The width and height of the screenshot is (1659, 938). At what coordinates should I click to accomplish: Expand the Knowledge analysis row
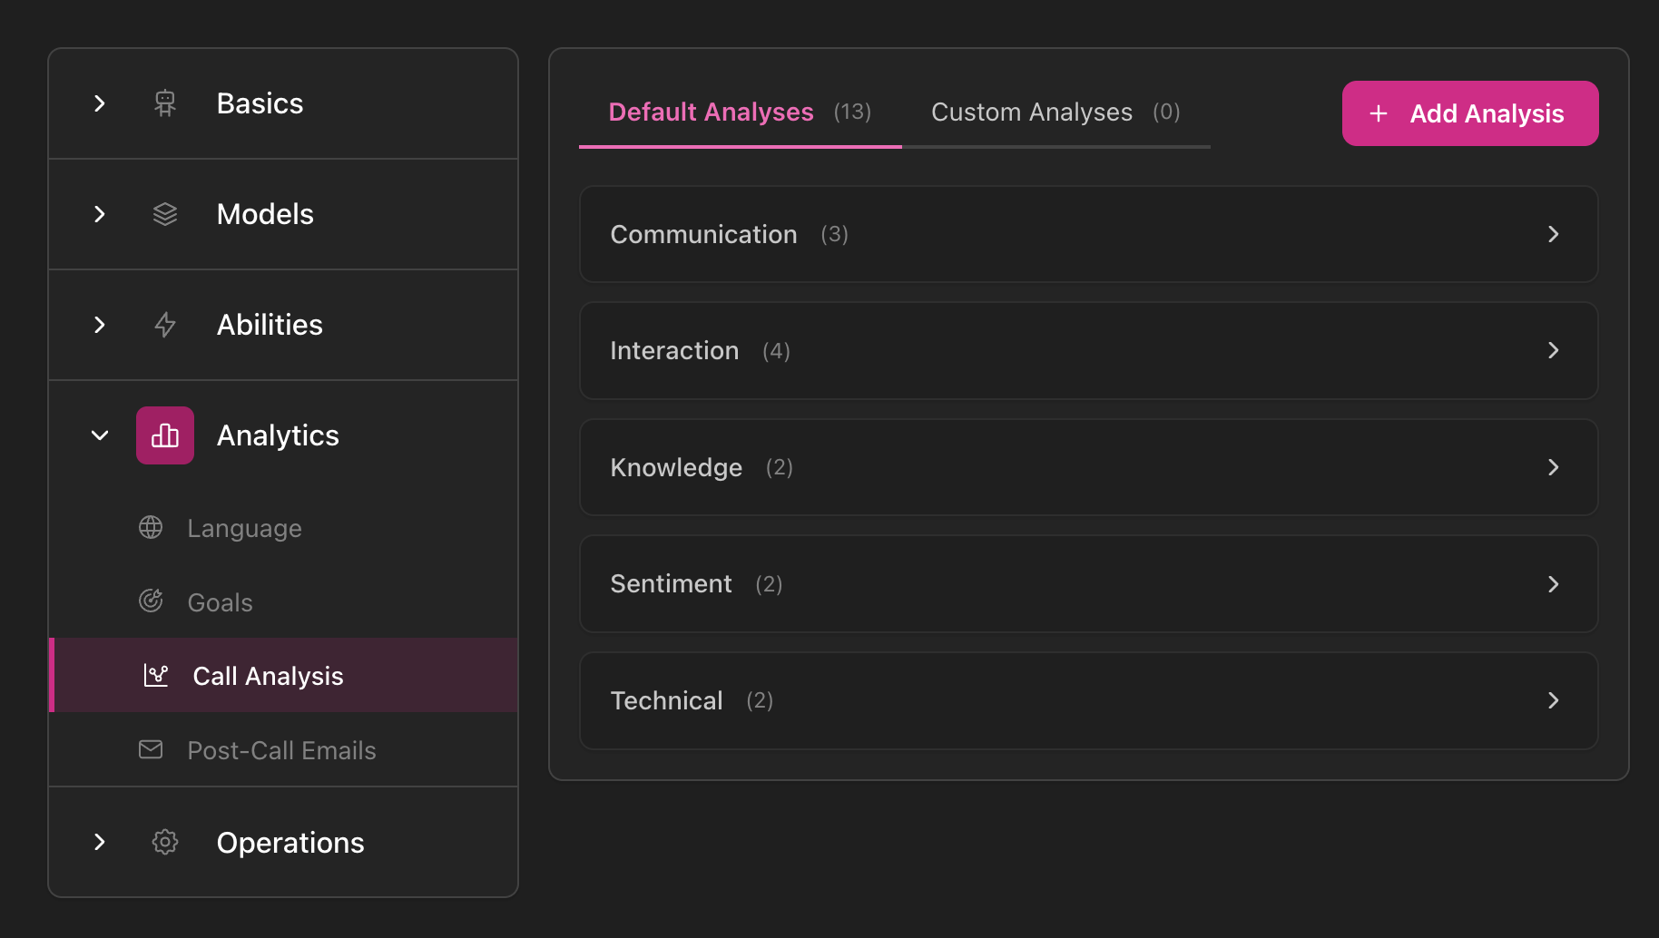pyautogui.click(x=1088, y=467)
